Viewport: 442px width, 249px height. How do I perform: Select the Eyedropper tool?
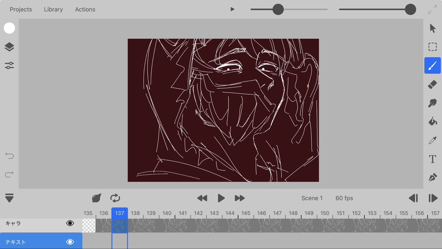click(433, 140)
